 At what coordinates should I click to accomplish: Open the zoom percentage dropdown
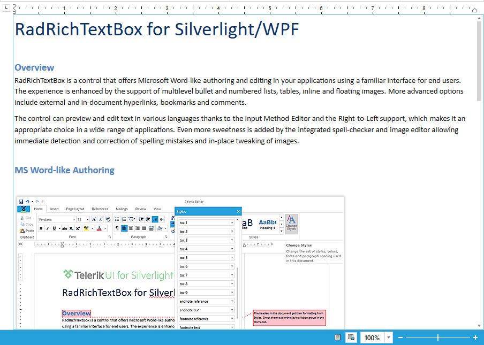389,337
